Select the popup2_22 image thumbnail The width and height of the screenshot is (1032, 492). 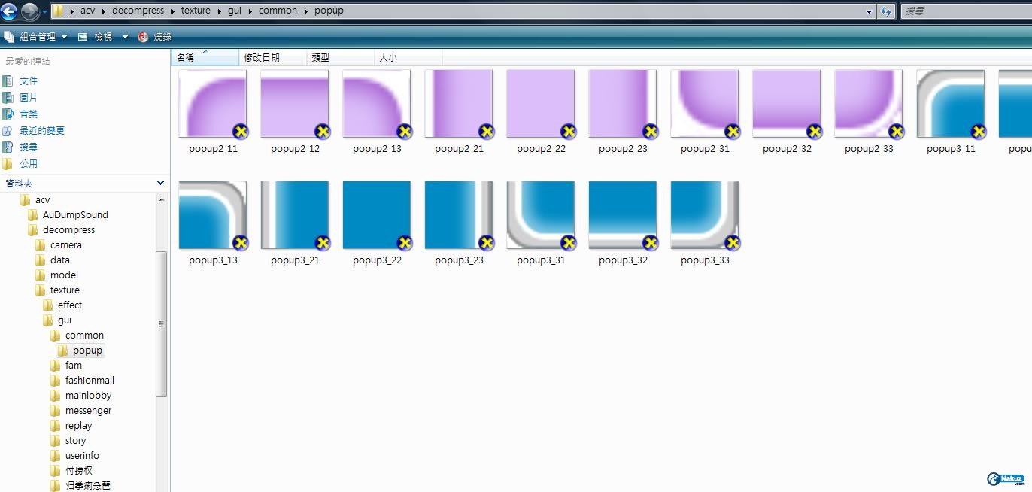541,104
